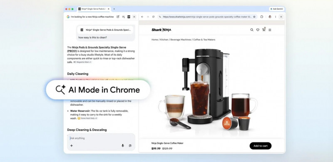Open the Magazine Glam +1 source chip
The image size is (333, 162).
click(82, 62)
